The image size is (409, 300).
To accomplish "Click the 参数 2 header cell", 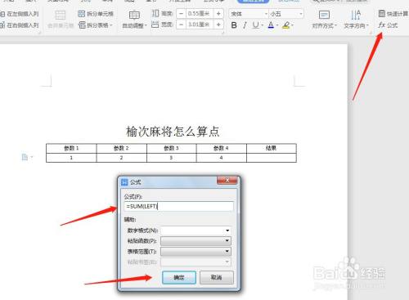I will coord(121,148).
